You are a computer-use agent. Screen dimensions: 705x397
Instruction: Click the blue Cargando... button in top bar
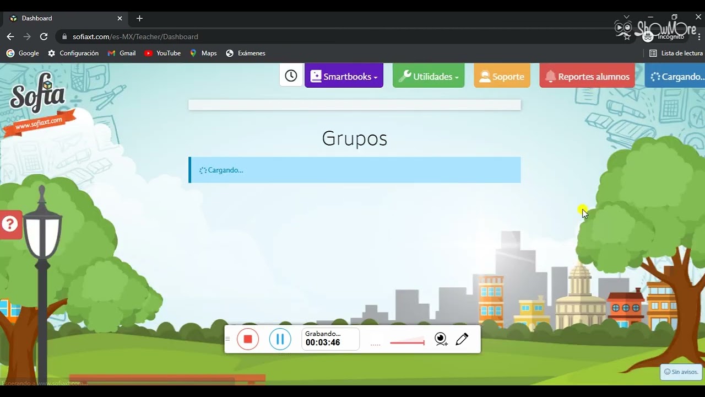coord(676,76)
